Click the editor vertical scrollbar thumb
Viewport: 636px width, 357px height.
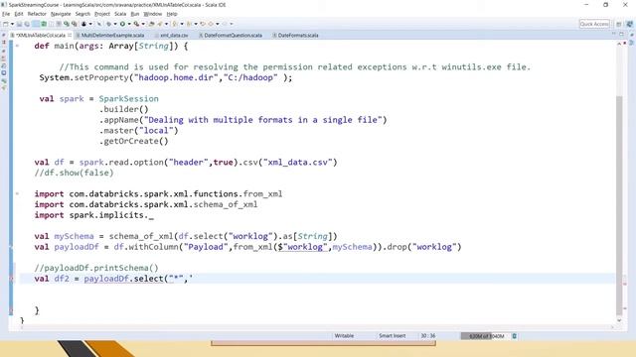point(619,205)
